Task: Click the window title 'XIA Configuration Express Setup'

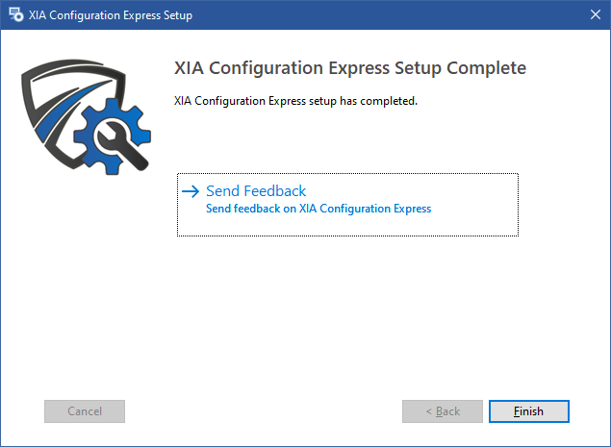Action: [112, 15]
